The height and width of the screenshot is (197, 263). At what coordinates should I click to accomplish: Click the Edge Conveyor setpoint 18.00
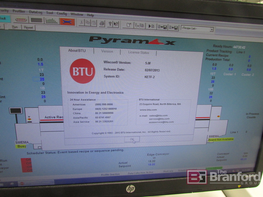click(x=151, y=164)
